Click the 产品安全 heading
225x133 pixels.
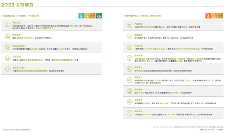pyautogui.click(x=139, y=46)
